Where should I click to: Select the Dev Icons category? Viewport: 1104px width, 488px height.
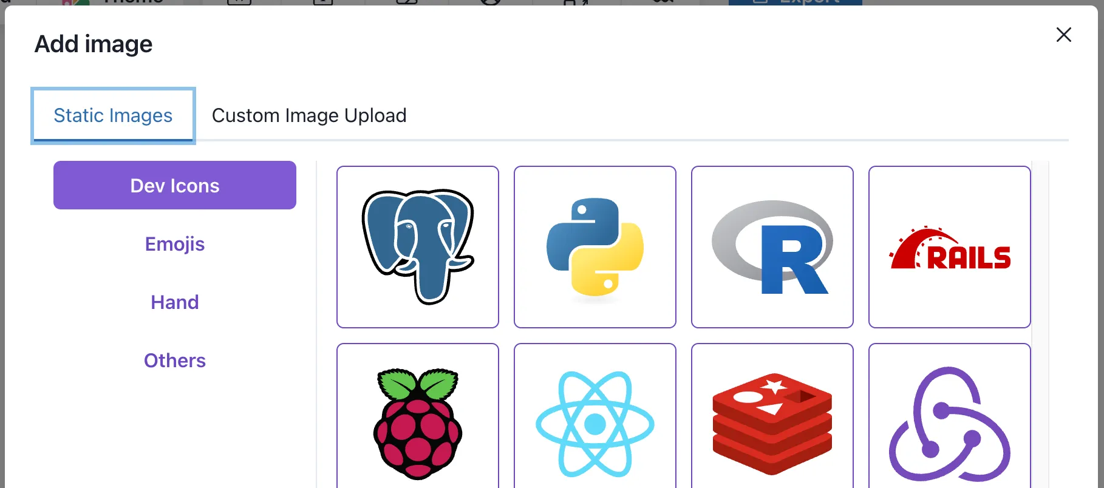pos(175,185)
